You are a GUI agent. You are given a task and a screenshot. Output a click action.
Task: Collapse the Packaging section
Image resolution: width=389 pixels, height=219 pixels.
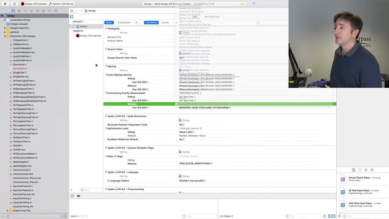106,29
